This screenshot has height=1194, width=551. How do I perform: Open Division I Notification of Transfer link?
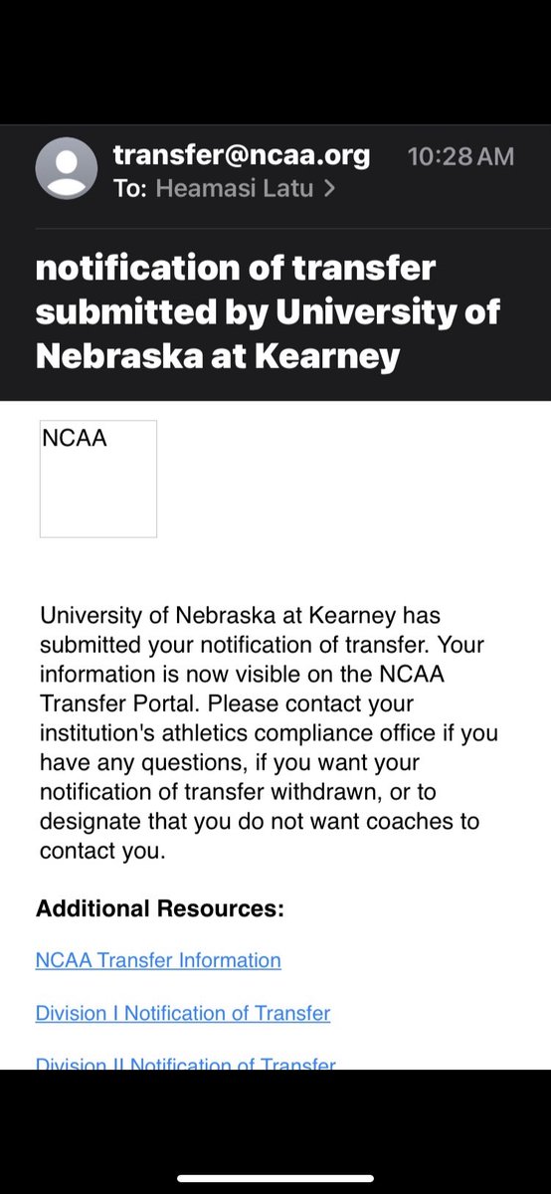click(x=183, y=1013)
